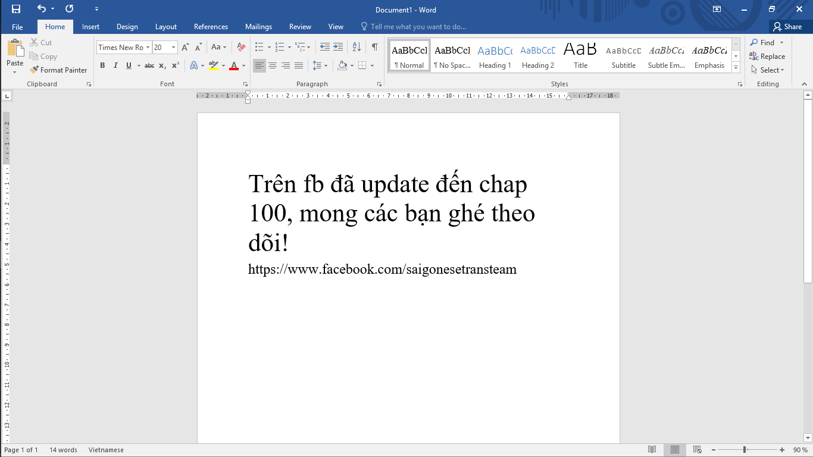This screenshot has height=457, width=813.
Task: Click the Grow Font size icon
Action: pyautogui.click(x=185, y=47)
